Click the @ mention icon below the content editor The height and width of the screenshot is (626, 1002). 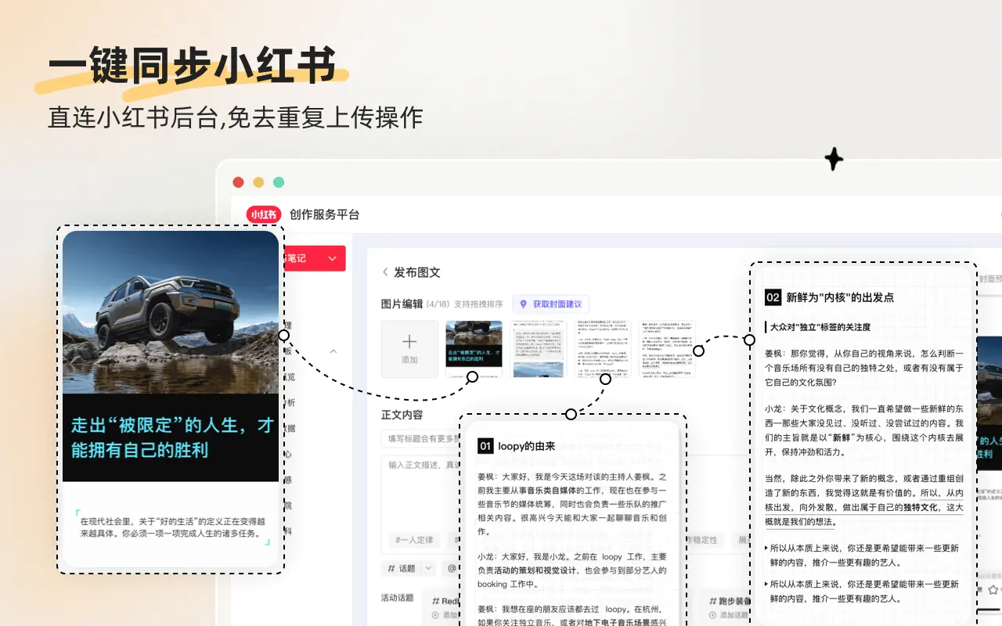click(451, 568)
